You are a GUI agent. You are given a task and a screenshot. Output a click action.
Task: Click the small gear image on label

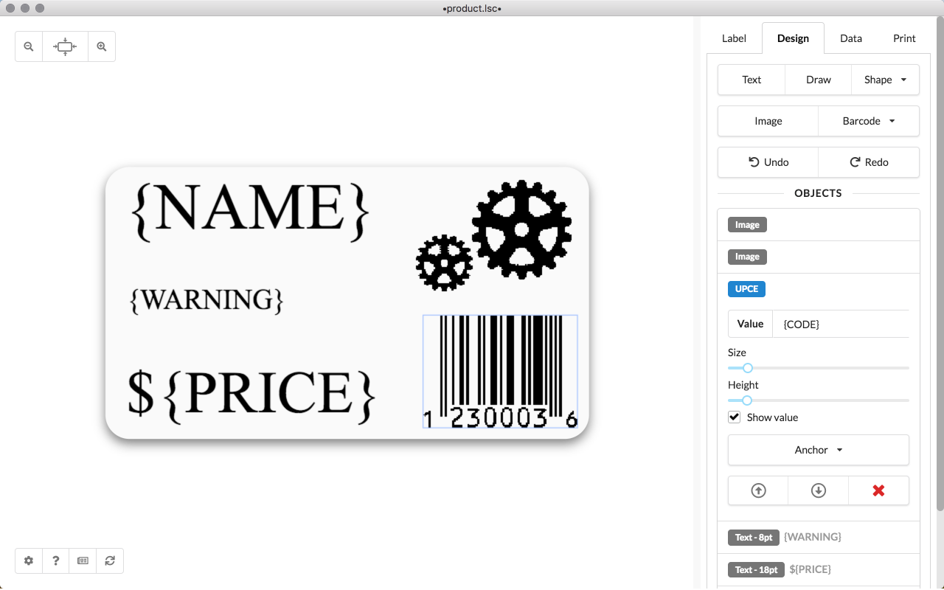[x=444, y=263]
